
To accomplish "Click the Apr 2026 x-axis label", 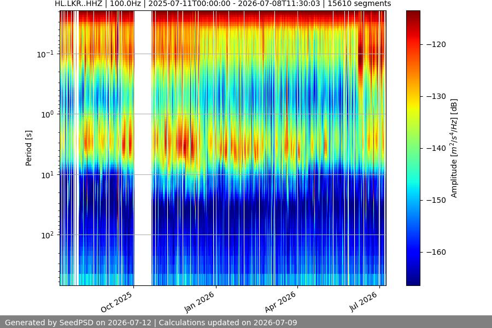I will pyautogui.click(x=280, y=302).
